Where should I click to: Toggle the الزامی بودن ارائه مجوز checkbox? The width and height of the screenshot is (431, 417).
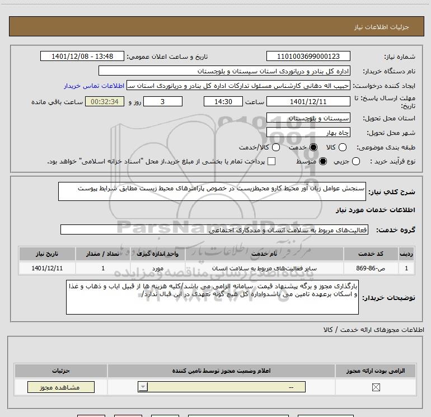pyautogui.click(x=376, y=387)
